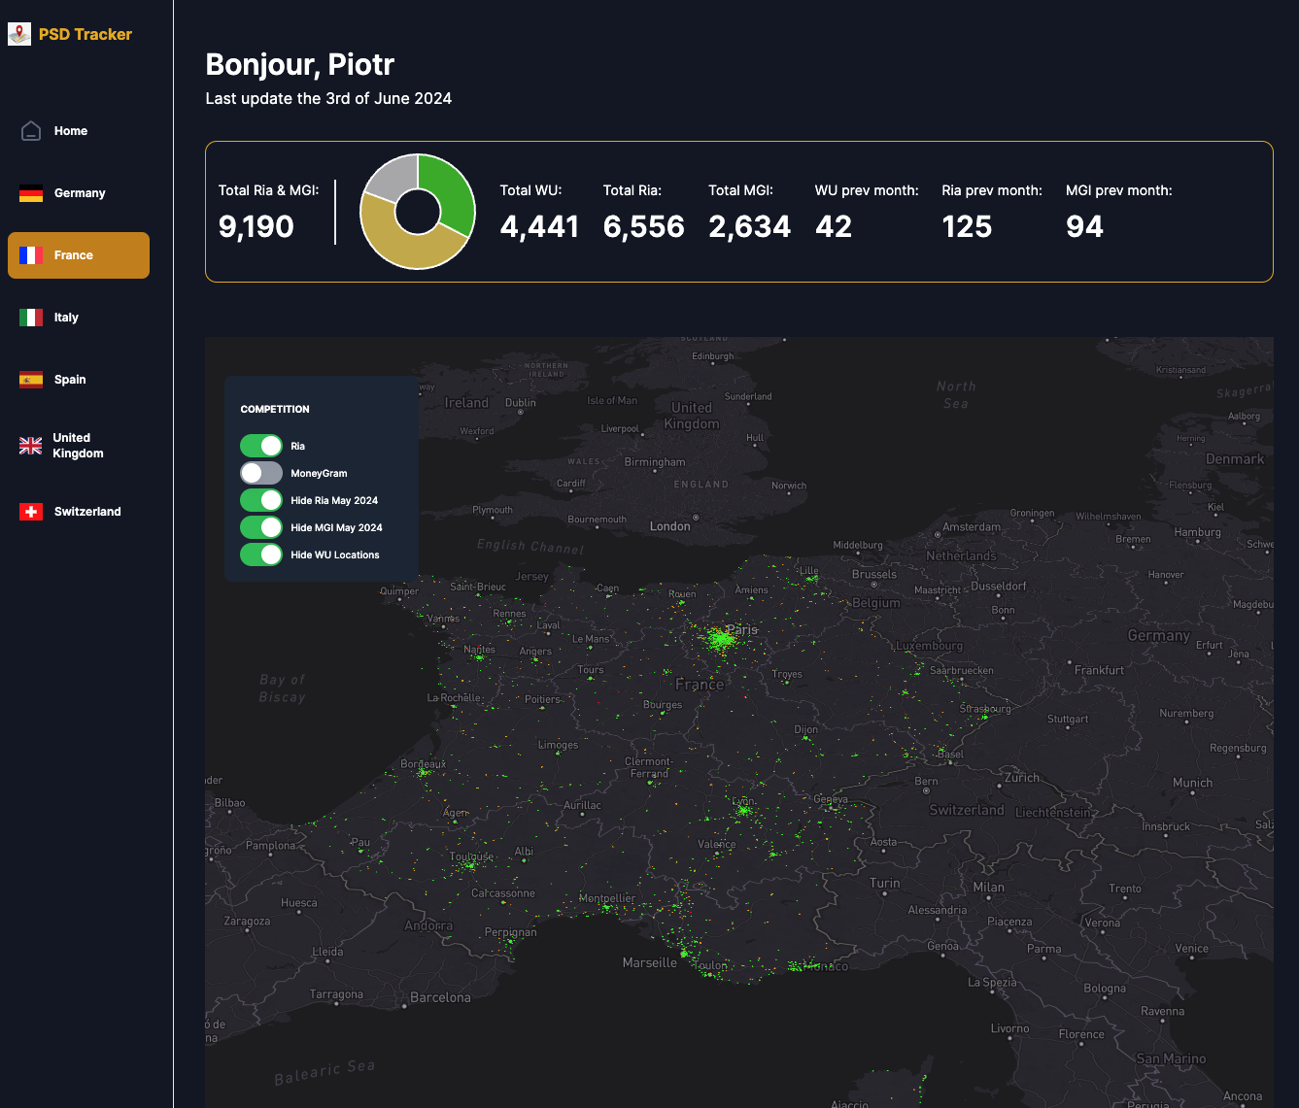The height and width of the screenshot is (1108, 1299).
Task: Click the Total Ria value 6,556
Action: tap(643, 226)
